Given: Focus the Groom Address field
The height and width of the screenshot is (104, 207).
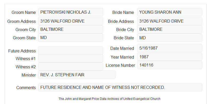Looking at the screenshot, I should tap(70, 21).
